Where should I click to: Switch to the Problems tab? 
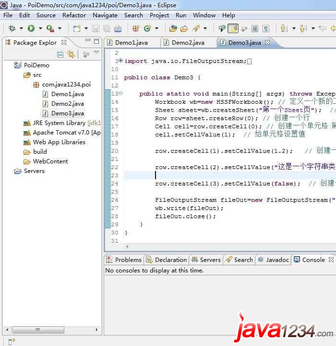coord(124,259)
